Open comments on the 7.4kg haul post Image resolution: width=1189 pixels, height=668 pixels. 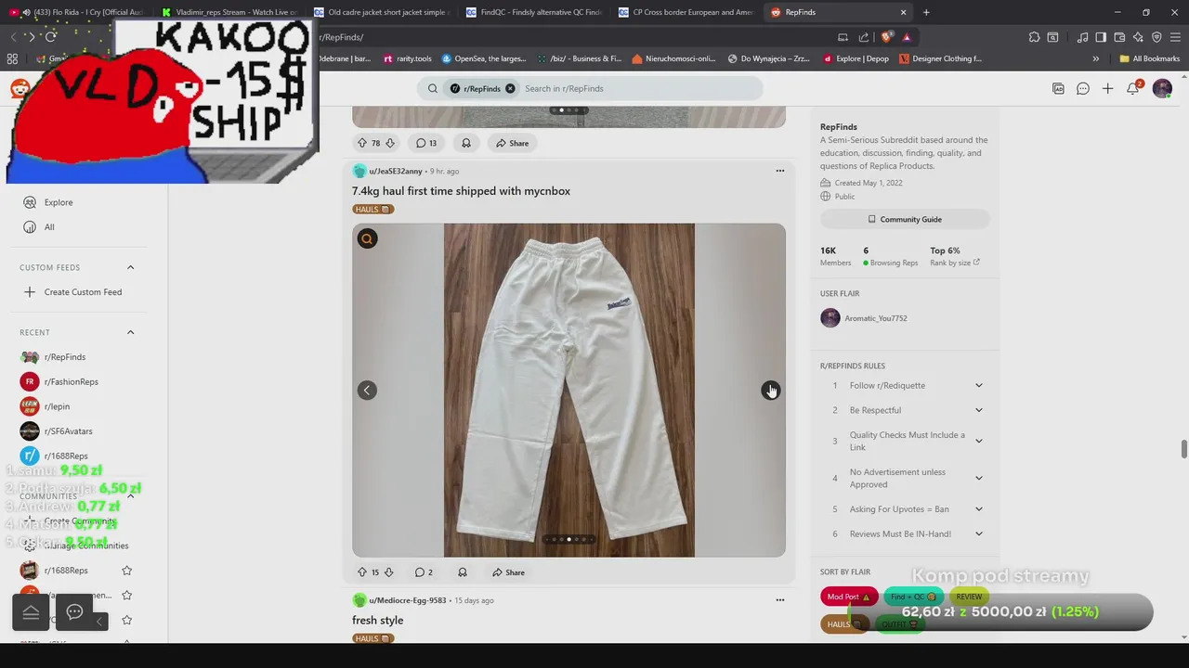coord(424,572)
